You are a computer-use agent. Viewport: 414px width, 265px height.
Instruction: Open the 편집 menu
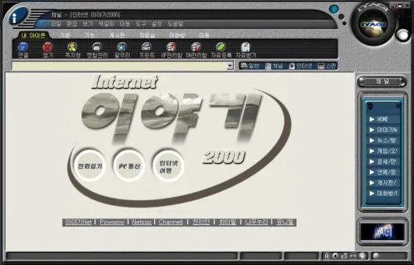(x=72, y=24)
